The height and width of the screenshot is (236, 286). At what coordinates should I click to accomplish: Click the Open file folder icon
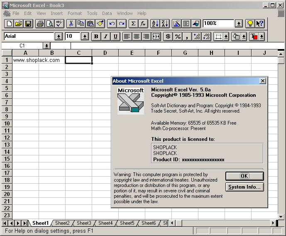[19, 24]
